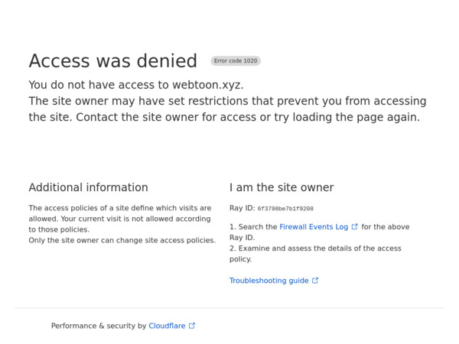This screenshot has height=344, width=459.
Task: Click the 'Additional information' heading
Action: click(x=89, y=187)
